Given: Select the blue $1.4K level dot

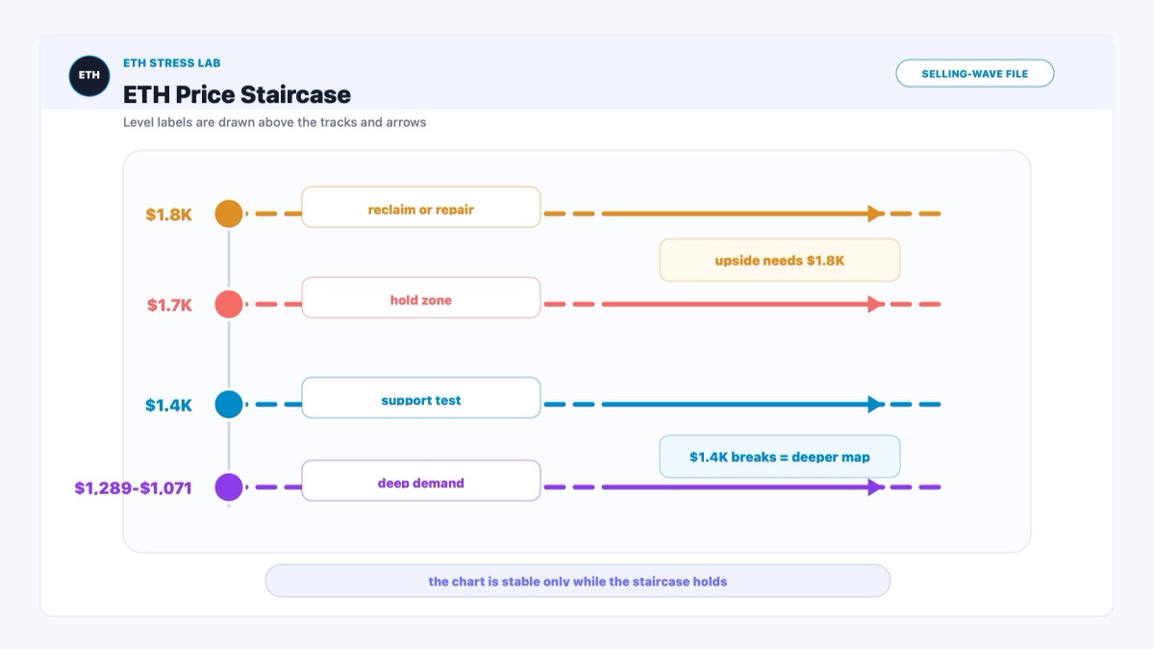Looking at the screenshot, I should tap(229, 404).
